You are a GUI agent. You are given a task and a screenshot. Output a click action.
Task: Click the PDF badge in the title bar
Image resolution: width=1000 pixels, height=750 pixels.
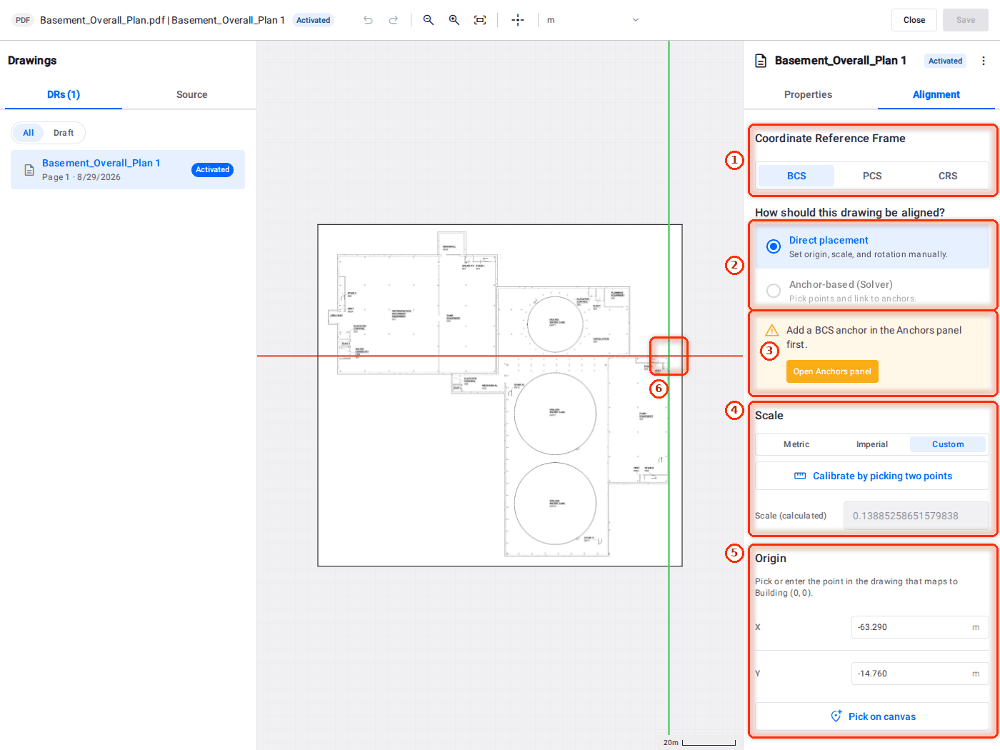[23, 20]
